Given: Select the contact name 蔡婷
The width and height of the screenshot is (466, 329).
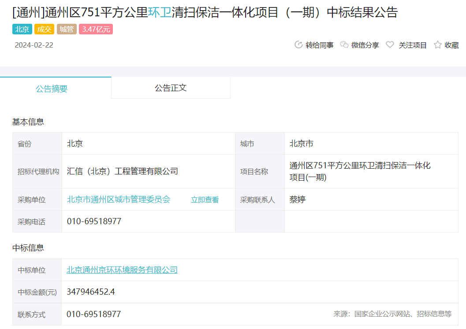Looking at the screenshot, I should pyautogui.click(x=298, y=199).
